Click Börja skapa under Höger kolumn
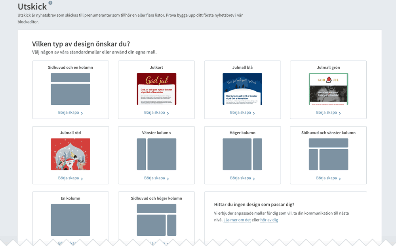 pyautogui.click(x=242, y=178)
